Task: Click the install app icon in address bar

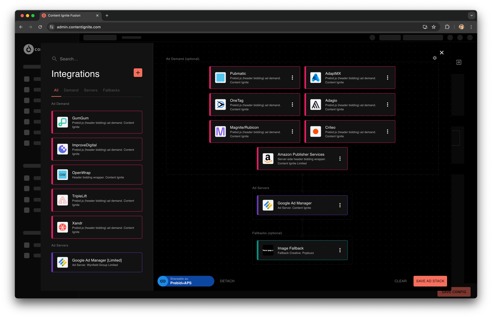Action: [425, 27]
